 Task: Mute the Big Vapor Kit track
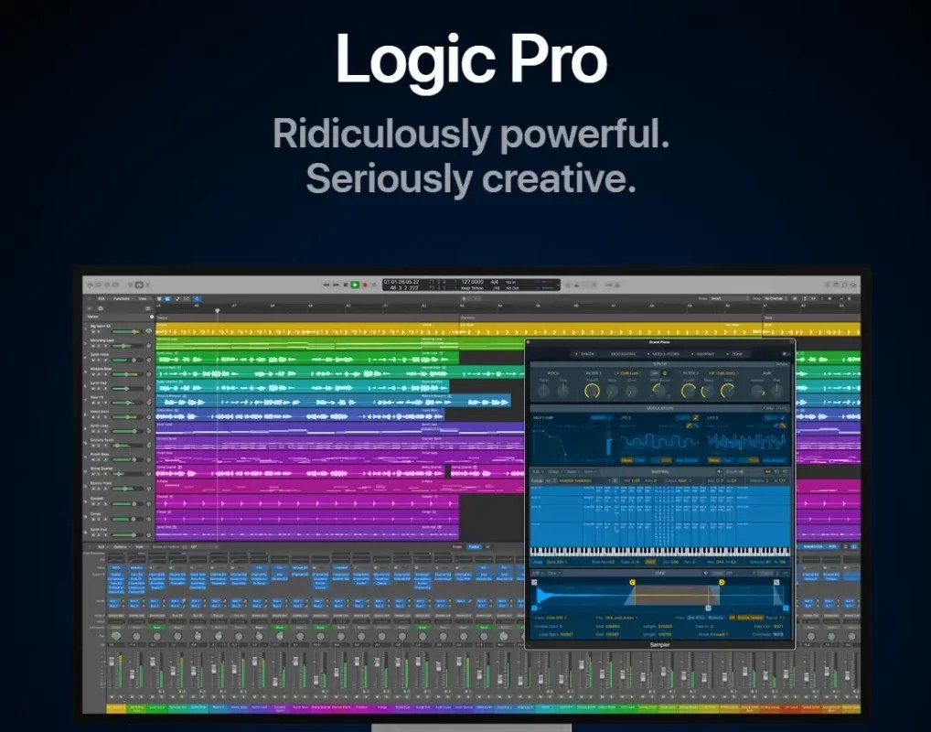pos(92,331)
